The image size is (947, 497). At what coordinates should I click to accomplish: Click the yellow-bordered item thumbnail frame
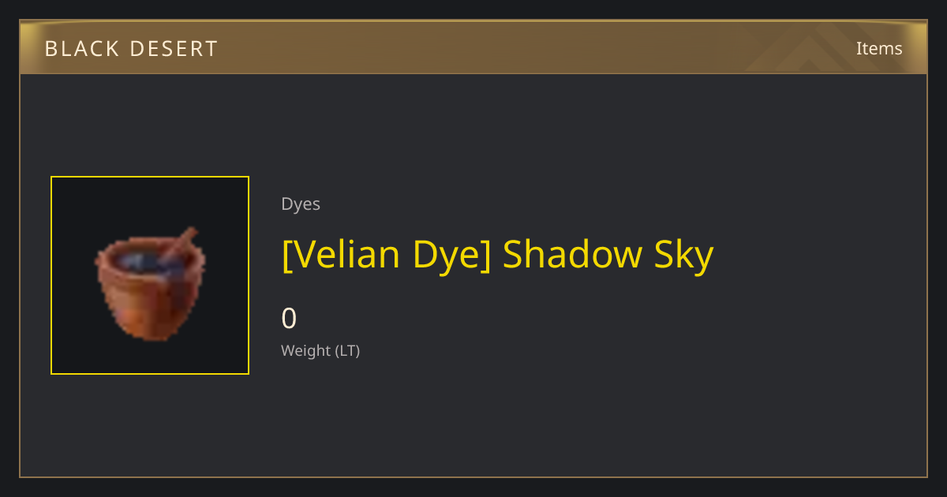[150, 275]
